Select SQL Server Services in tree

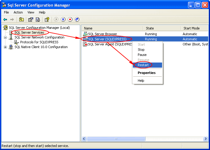pyautogui.click(x=29, y=32)
